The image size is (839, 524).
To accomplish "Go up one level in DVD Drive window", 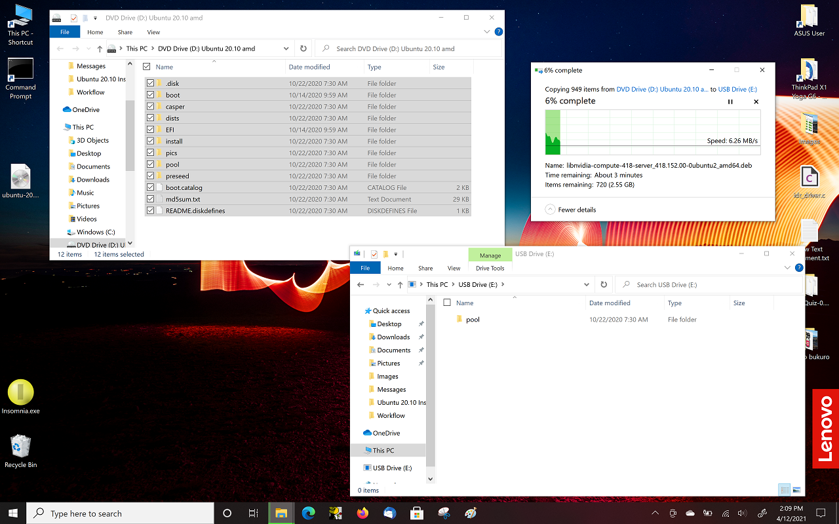I will (100, 48).
